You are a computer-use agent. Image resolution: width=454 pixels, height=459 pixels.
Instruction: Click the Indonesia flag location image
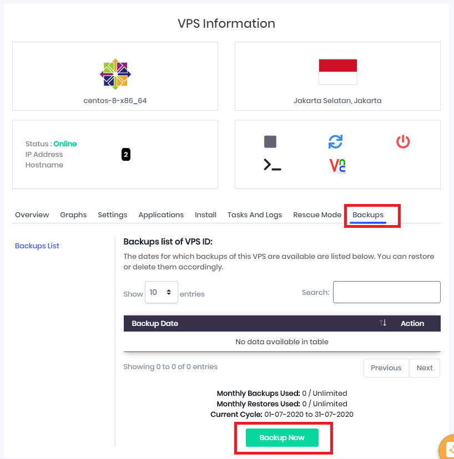click(x=337, y=72)
